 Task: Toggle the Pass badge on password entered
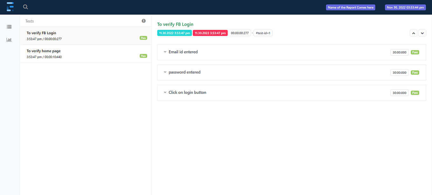tap(415, 72)
